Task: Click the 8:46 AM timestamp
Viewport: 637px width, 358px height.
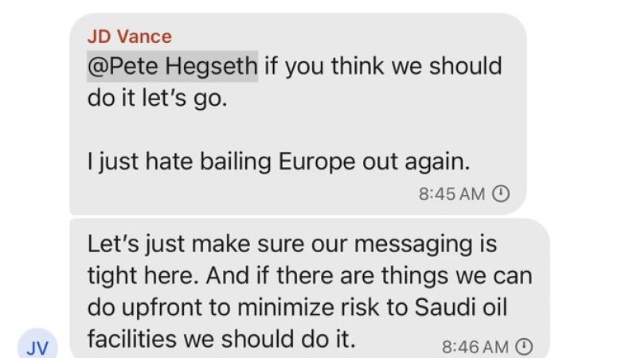Action: 474,346
